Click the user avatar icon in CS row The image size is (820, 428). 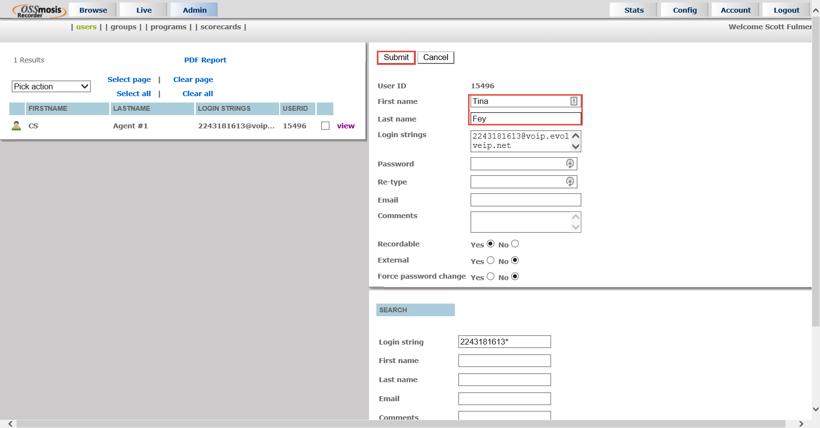click(17, 126)
